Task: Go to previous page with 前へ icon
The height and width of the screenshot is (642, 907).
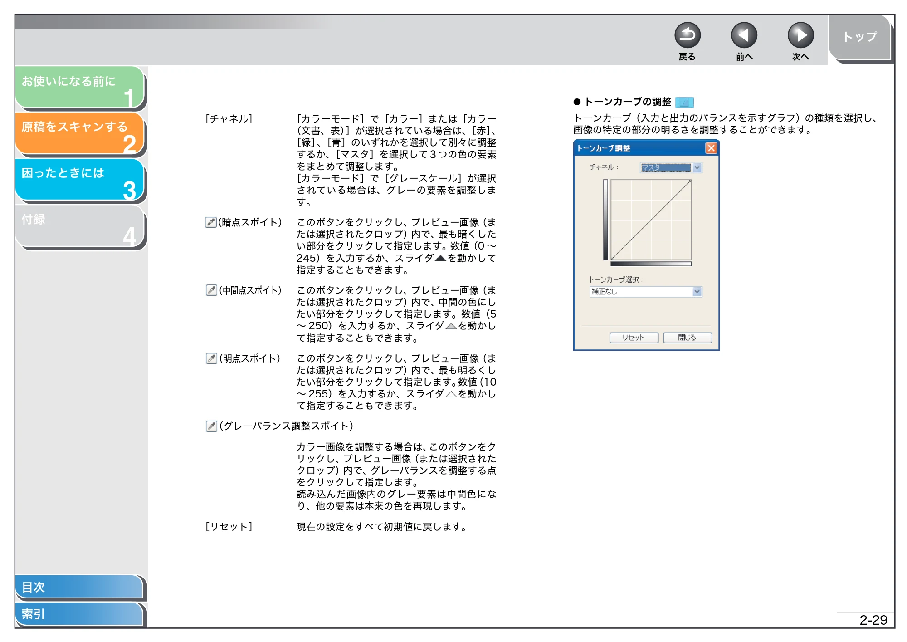Action: pyautogui.click(x=744, y=35)
